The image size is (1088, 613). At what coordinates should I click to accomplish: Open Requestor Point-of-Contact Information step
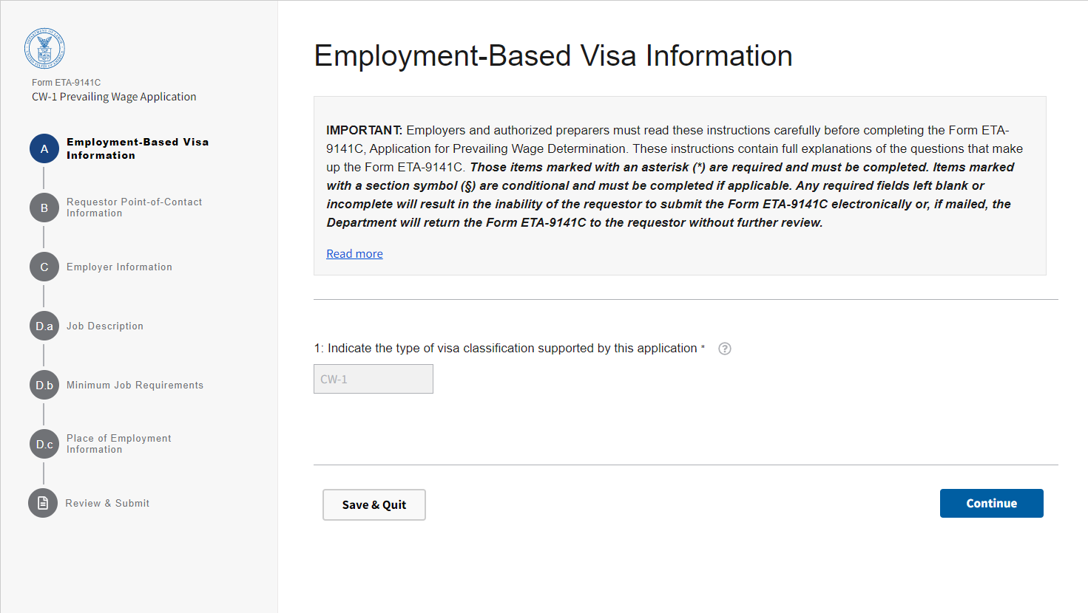click(x=134, y=208)
